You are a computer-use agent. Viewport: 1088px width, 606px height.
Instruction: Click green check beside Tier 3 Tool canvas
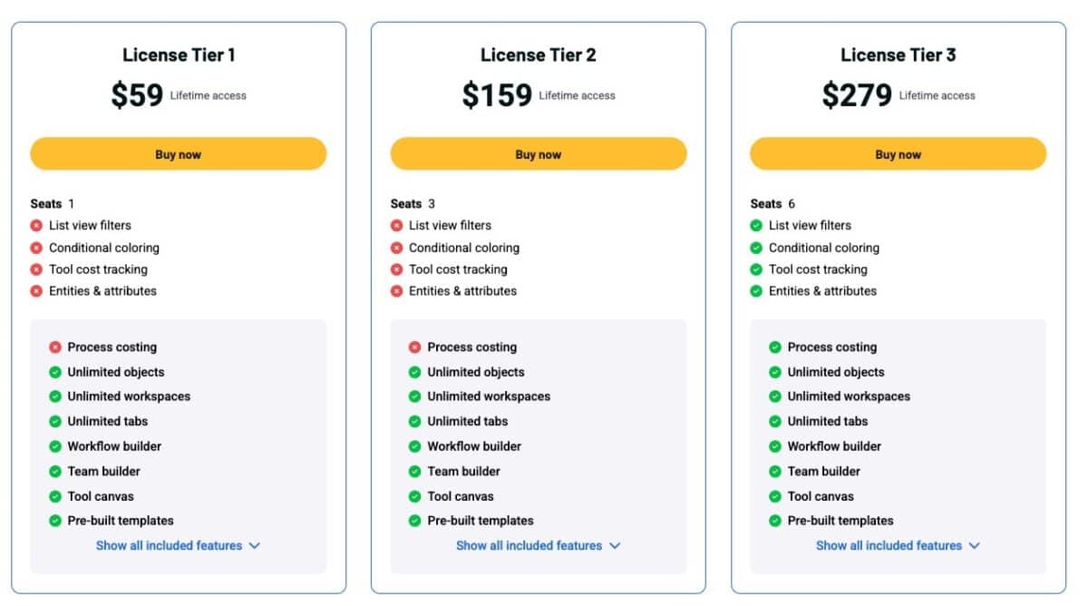coord(775,496)
